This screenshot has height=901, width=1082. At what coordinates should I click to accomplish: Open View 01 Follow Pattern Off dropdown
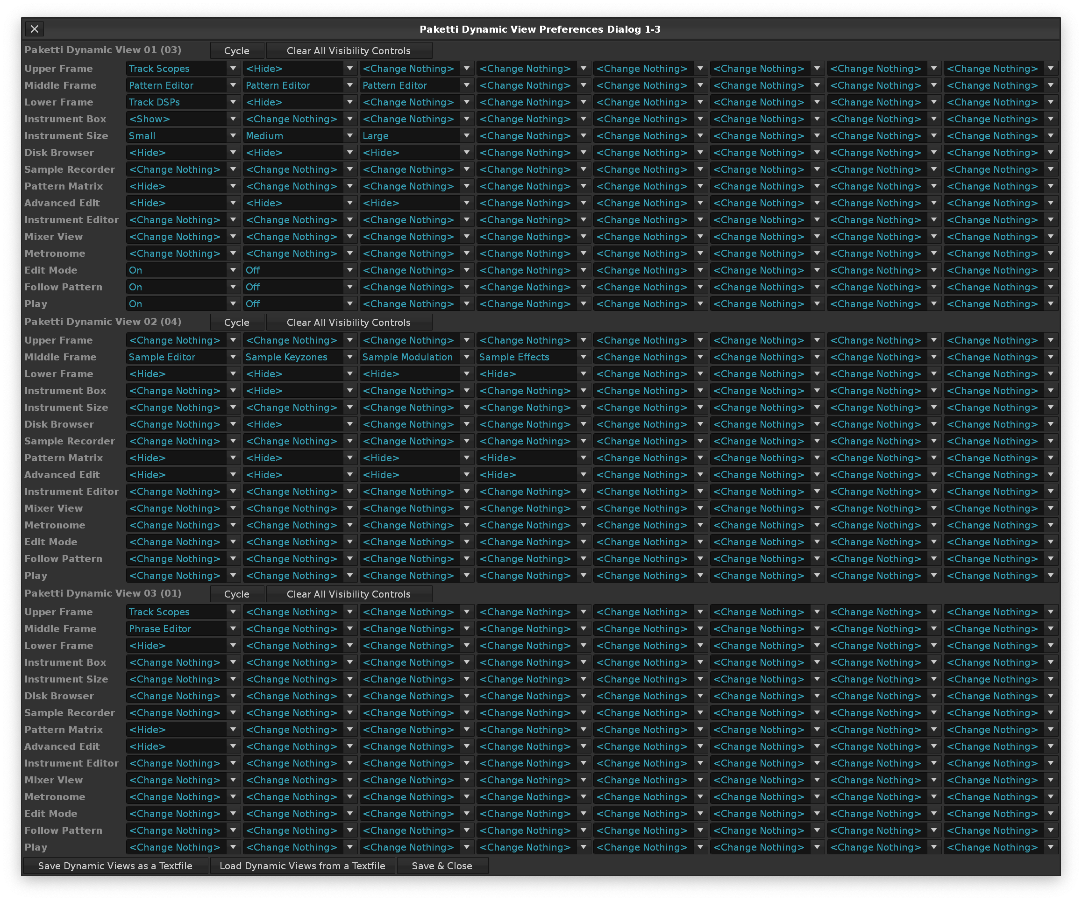299,287
